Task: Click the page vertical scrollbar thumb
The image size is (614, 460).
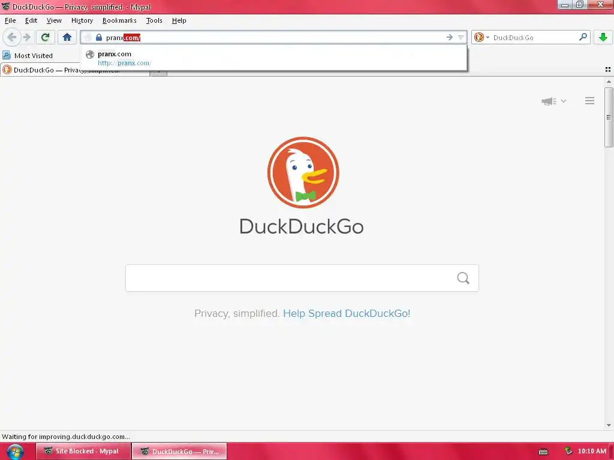Action: 609,117
